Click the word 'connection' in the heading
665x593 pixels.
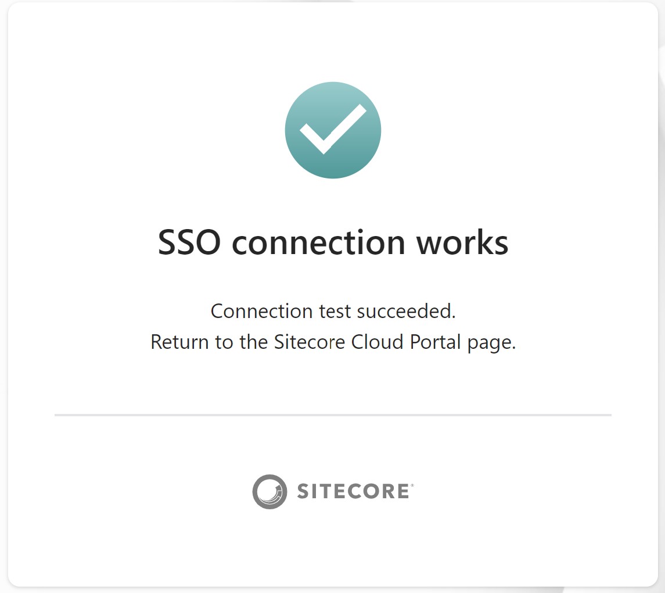pos(318,243)
